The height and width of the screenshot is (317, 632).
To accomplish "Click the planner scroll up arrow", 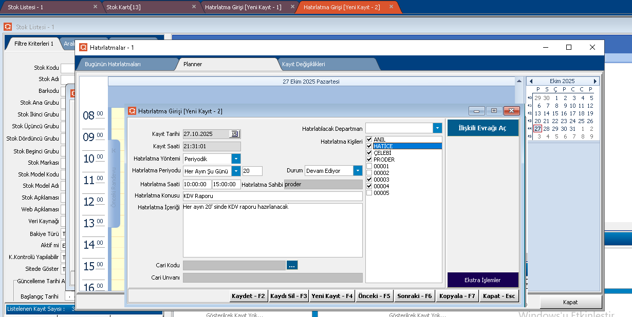I will coord(518,82).
